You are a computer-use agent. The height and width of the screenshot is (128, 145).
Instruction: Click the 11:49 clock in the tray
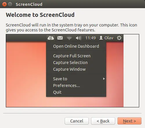[90, 38]
